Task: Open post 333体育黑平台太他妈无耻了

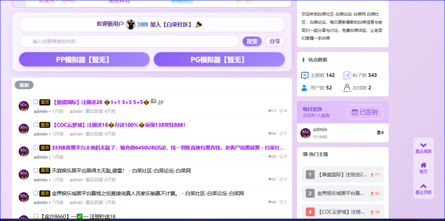Action: 168,148
